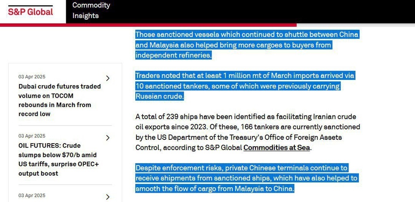Click 'Russian crude' highlighted text
The height and width of the screenshot is (202, 415).
(x=159, y=96)
